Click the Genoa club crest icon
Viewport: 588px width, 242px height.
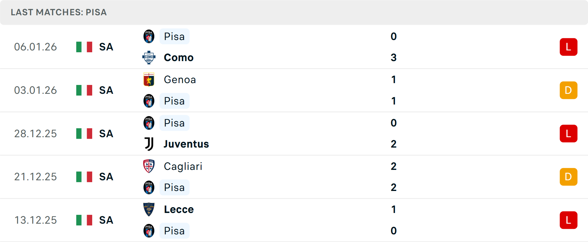click(x=149, y=79)
